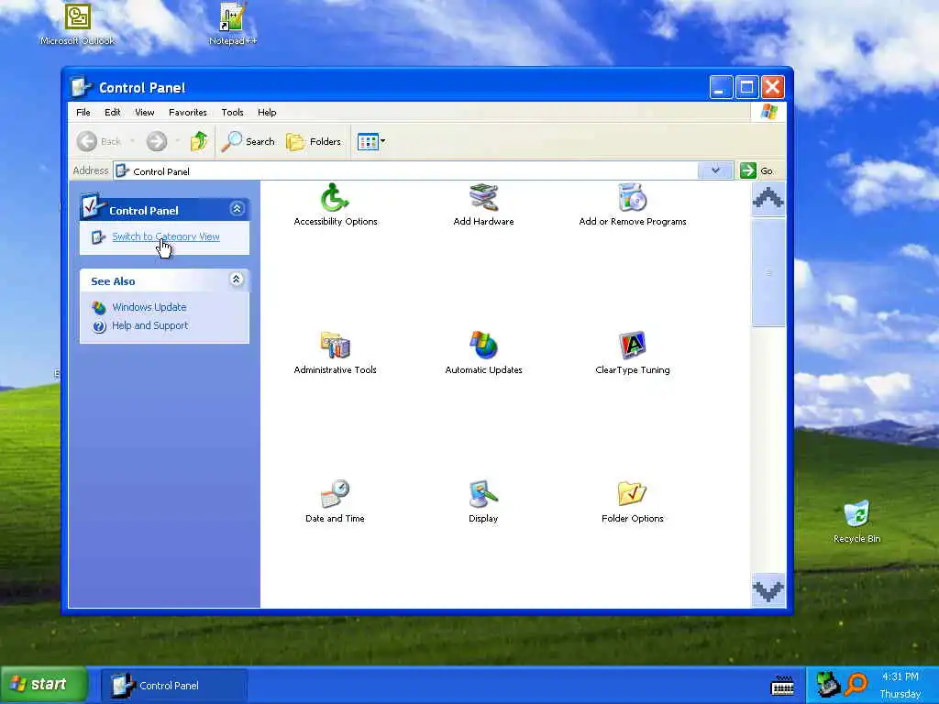Select the Notepad++ desktop shortcut
939x704 pixels.
(x=232, y=25)
